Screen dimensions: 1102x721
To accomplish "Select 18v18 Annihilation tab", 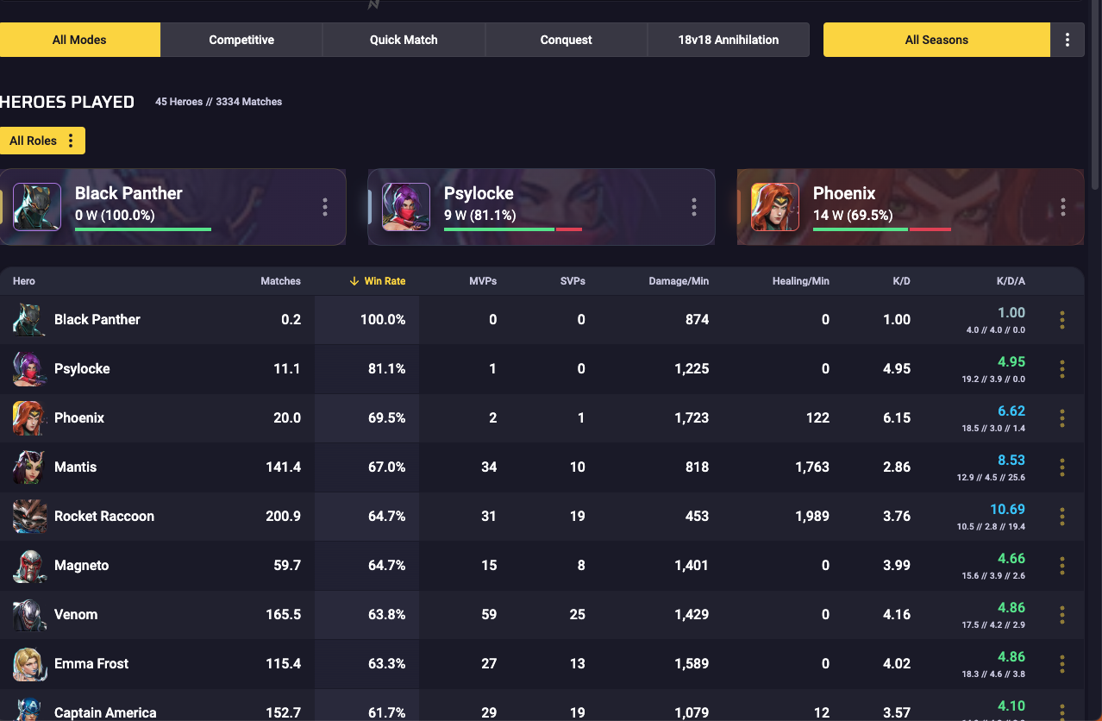I will pos(728,40).
